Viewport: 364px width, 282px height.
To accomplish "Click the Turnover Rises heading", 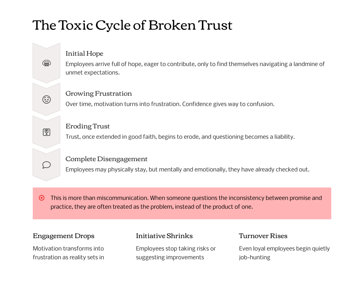I will tap(263, 236).
